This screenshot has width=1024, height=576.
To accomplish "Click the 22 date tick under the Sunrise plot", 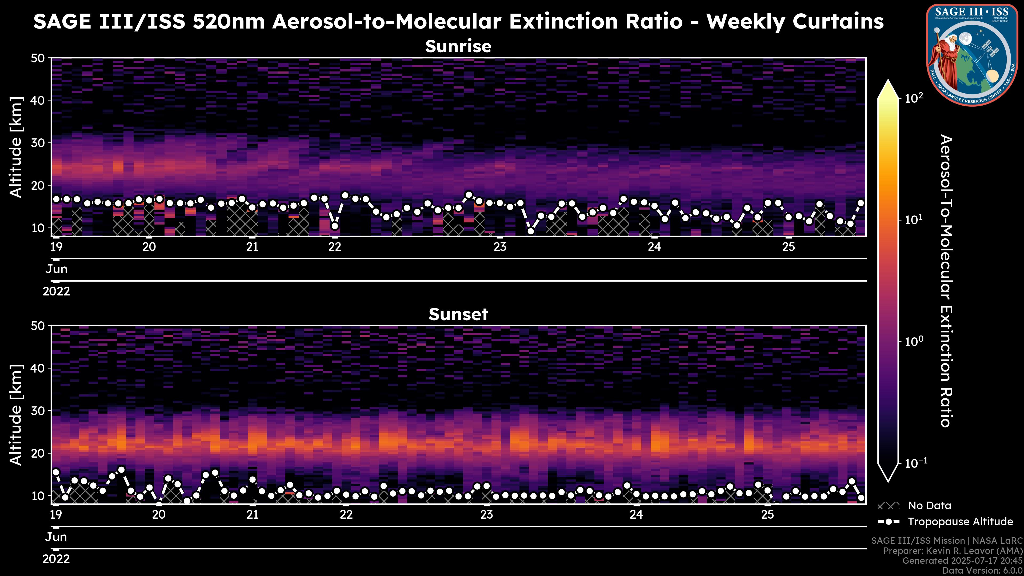I will point(335,247).
